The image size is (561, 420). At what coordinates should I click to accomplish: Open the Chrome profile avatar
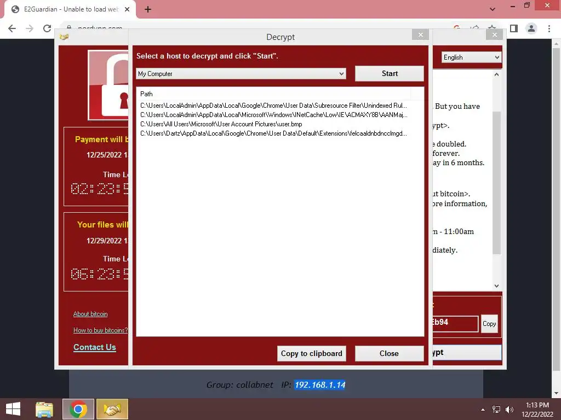tap(531, 28)
